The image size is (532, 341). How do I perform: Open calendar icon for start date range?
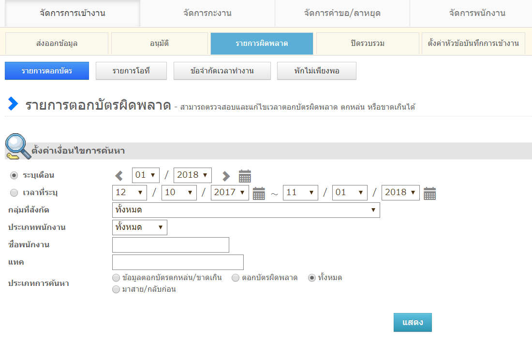[259, 193]
